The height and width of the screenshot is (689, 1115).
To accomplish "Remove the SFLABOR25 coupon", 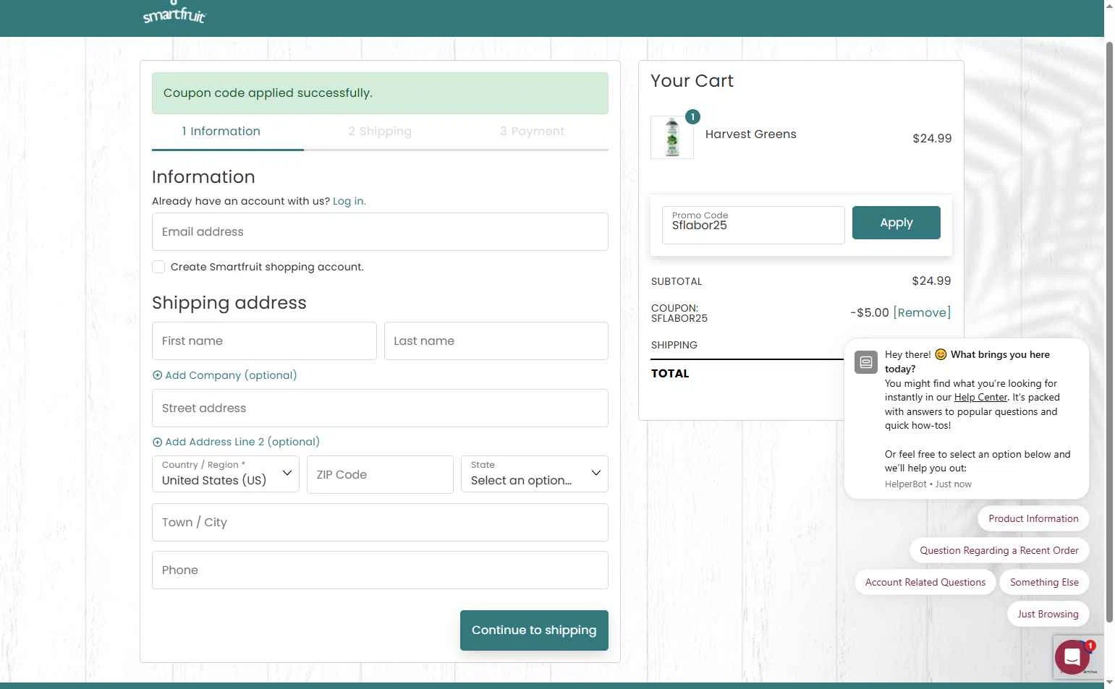I will (922, 312).
